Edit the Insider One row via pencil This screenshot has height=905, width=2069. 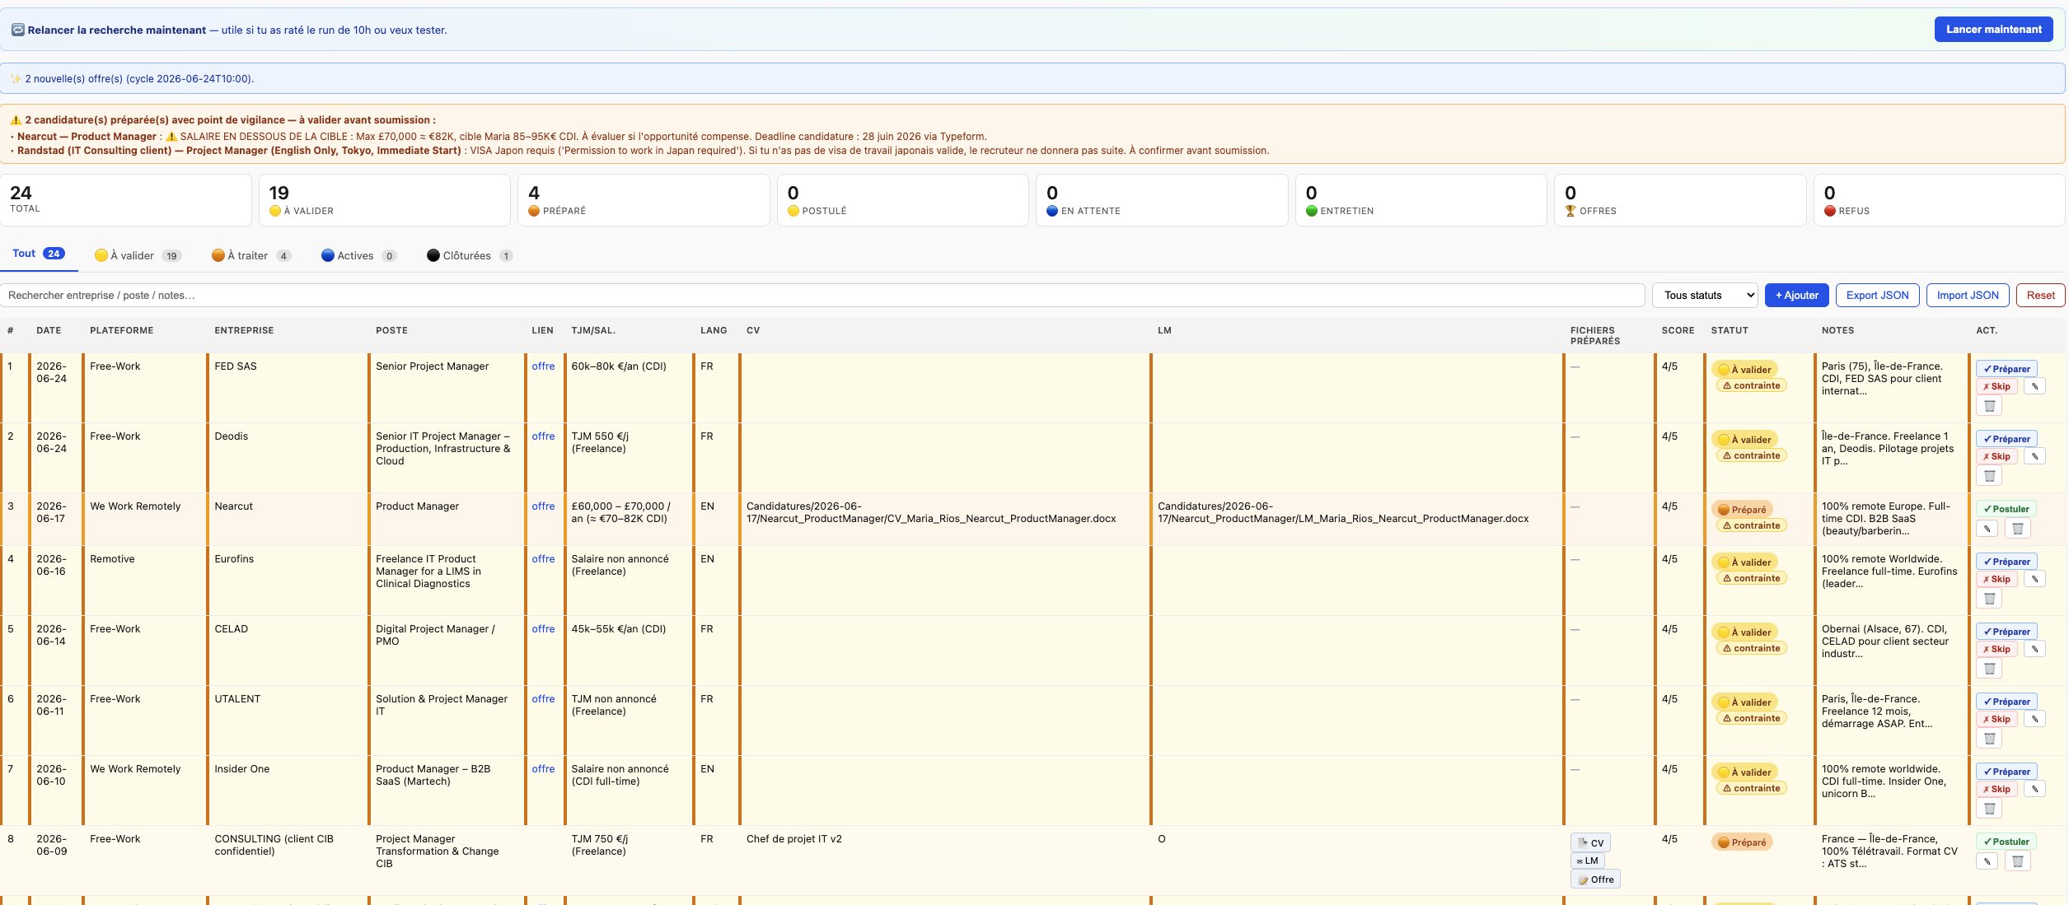[2034, 789]
